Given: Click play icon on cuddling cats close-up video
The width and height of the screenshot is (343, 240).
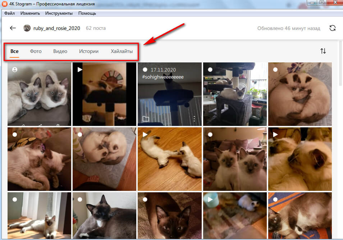Looking at the screenshot, I should 275,135.
